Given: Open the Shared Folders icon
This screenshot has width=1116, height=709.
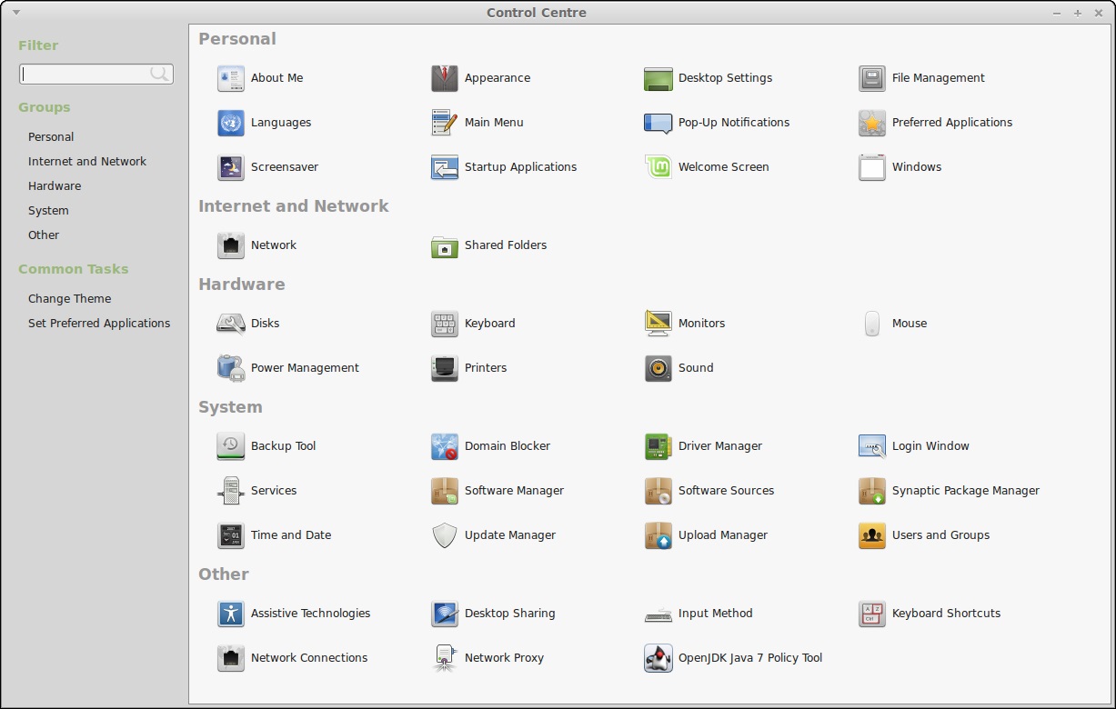Looking at the screenshot, I should (x=445, y=245).
